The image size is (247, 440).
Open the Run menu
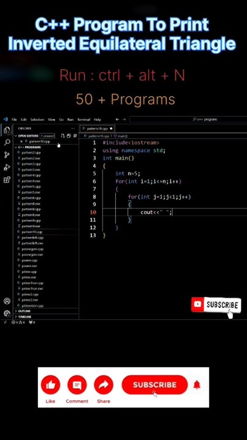[70, 119]
